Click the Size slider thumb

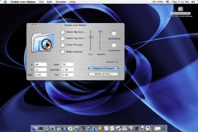(x=91, y=37)
